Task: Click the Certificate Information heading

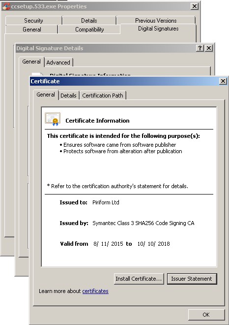Action: click(x=97, y=121)
